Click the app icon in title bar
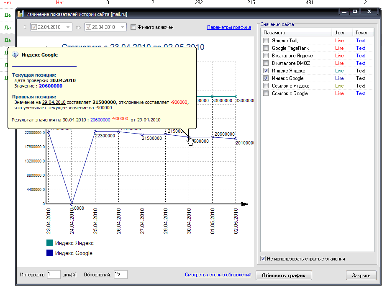Image resolution: width=382 pixels, height=286 pixels. pos(21,14)
